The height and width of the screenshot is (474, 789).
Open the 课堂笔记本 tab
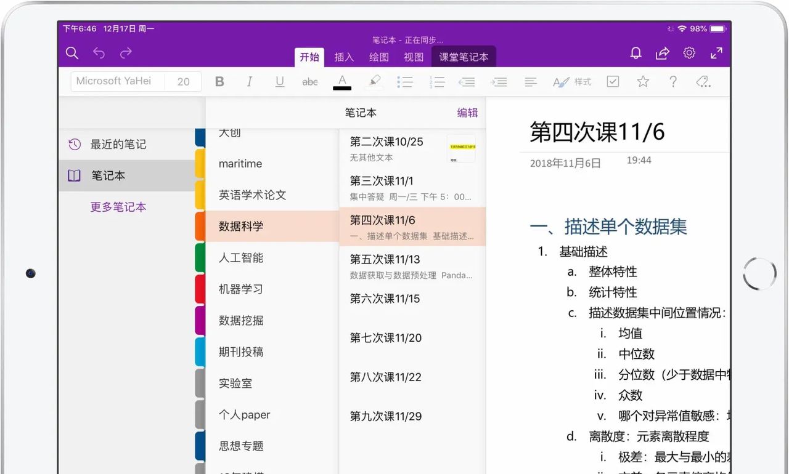click(464, 57)
